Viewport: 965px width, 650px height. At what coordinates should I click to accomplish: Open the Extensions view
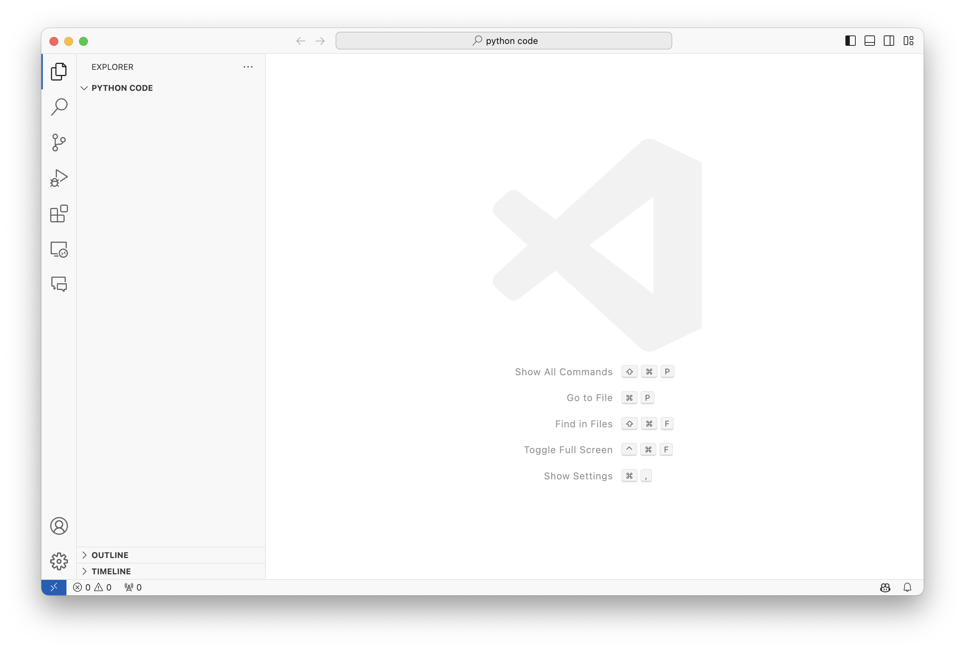coord(59,214)
